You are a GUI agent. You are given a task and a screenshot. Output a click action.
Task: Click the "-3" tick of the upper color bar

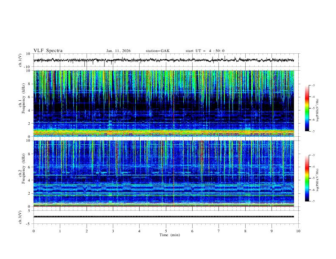coord(313,85)
